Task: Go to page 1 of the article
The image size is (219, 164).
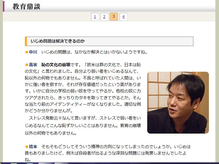Action: coord(95,17)
